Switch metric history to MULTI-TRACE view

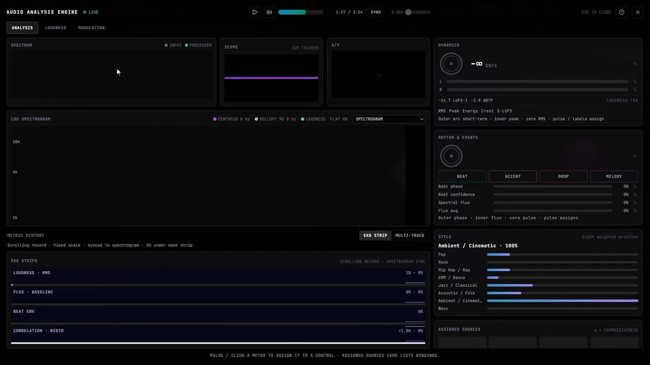point(410,235)
